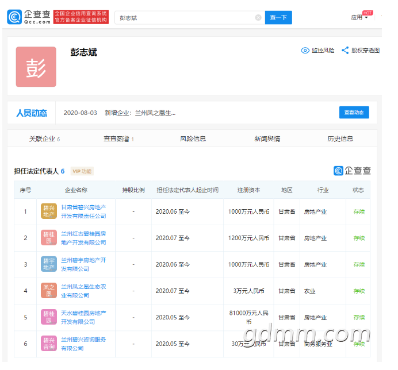Click the date 2020-08-03
398x370 pixels.
[80, 113]
